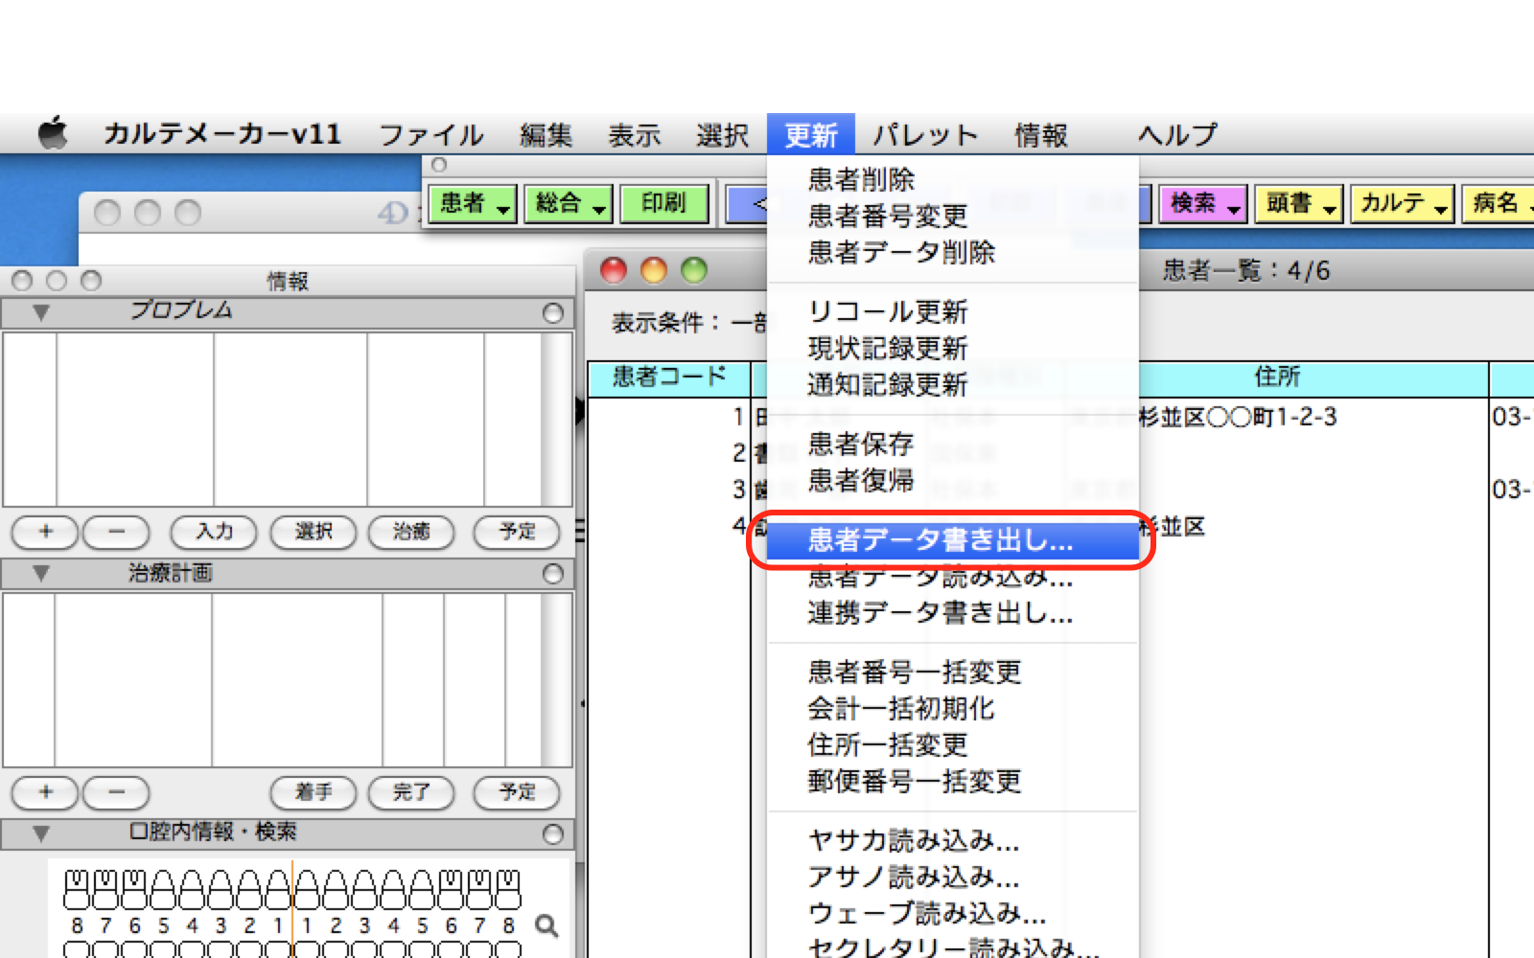The width and height of the screenshot is (1534, 958).
Task: Click the Apple menu icon
Action: [x=54, y=133]
